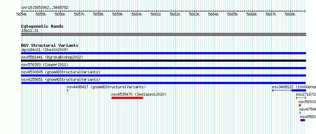The image size is (316, 134).
Task: Click the 5665k ruler tick label
Action: tap(233, 15)
